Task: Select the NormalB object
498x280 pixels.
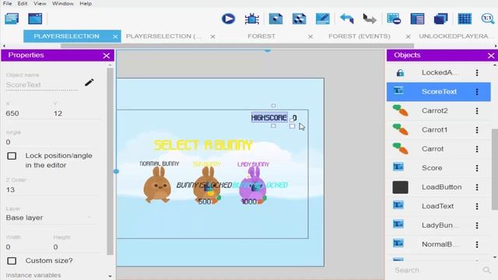Action: (x=438, y=244)
